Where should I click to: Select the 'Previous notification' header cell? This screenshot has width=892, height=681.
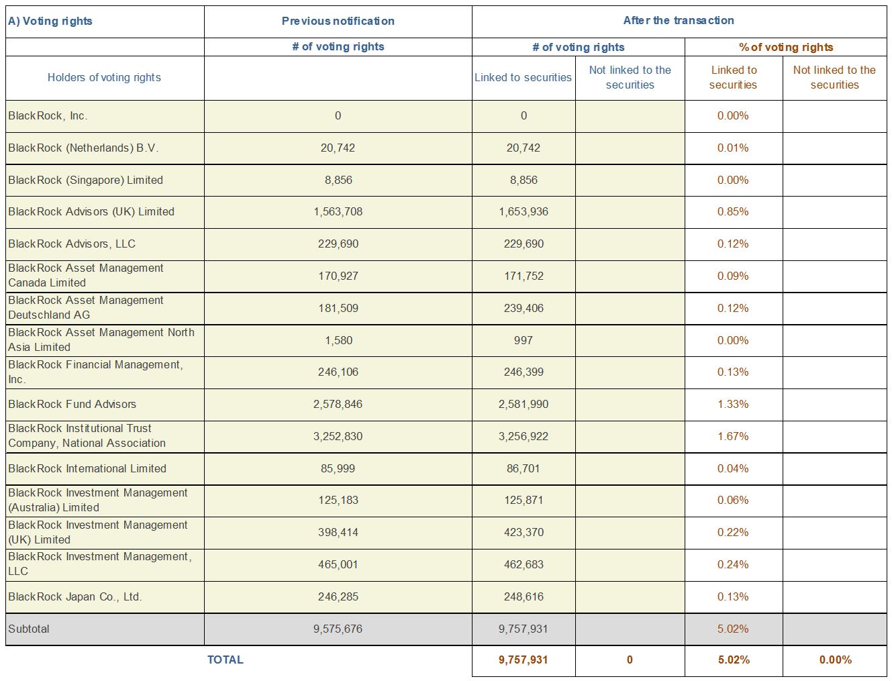338,21
